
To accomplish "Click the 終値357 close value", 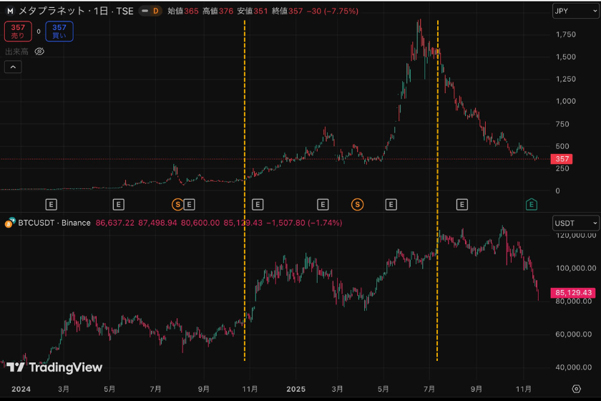I will (x=287, y=11).
